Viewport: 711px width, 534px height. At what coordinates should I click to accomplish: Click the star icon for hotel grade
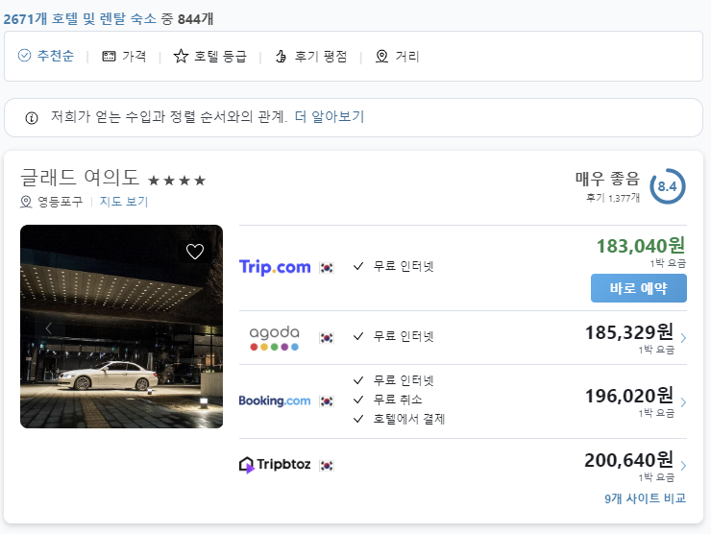[181, 56]
